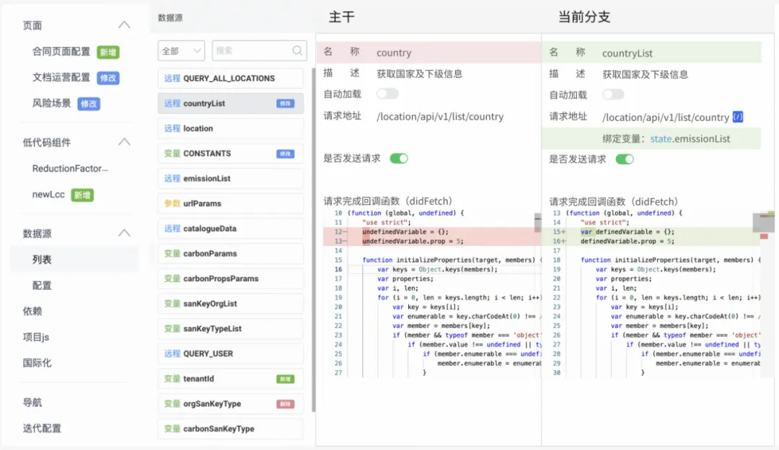Click the 搜索 input field
The width and height of the screenshot is (779, 450).
tap(252, 50)
